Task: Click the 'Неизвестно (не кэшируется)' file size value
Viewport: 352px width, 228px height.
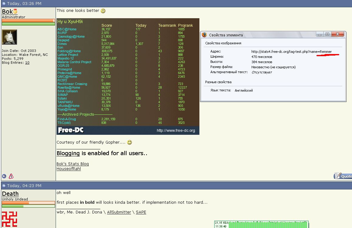Action: [274, 67]
